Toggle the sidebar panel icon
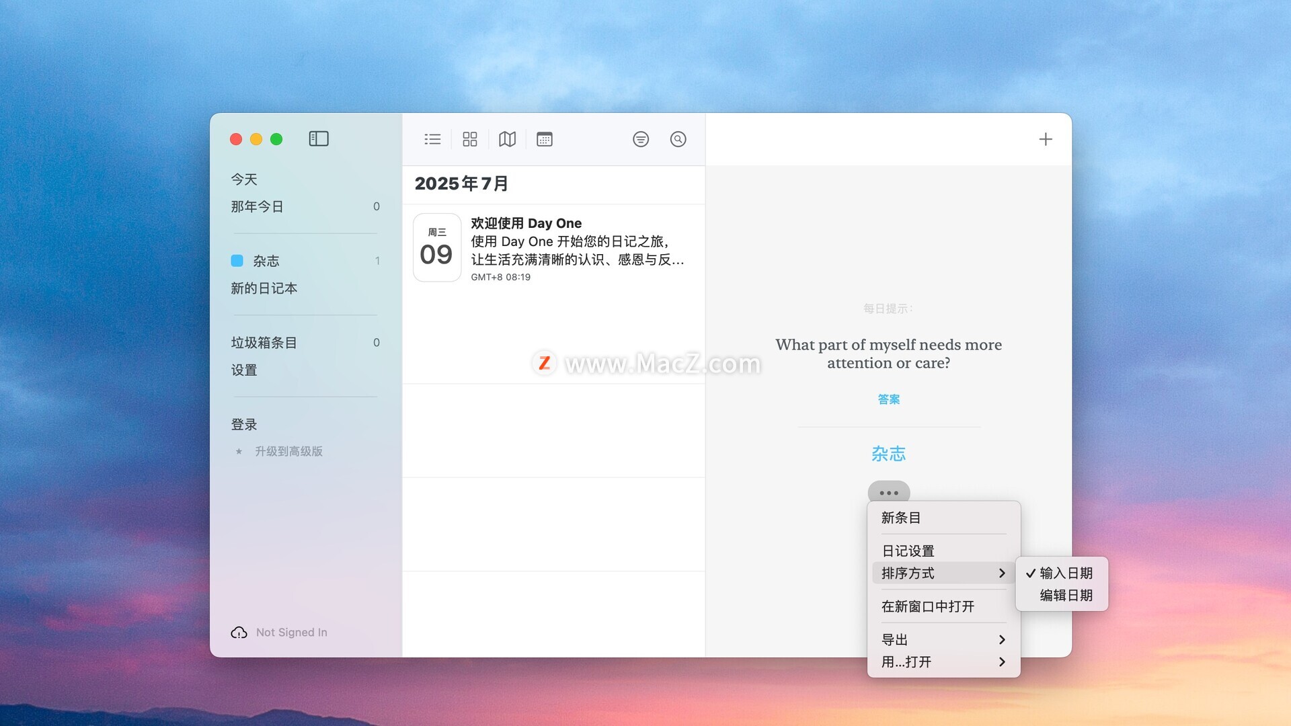The image size is (1291, 726). (x=319, y=139)
